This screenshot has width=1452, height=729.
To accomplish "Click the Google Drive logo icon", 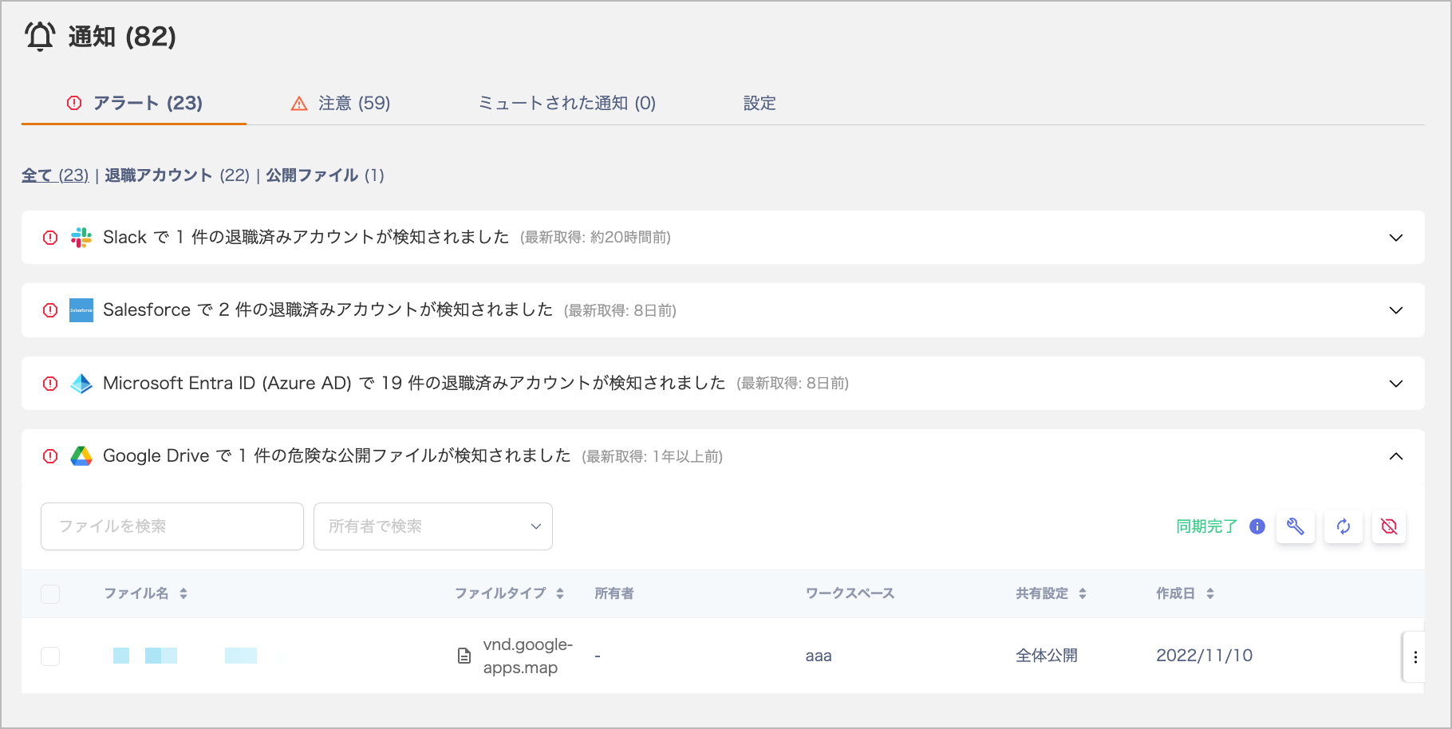I will coord(81,456).
